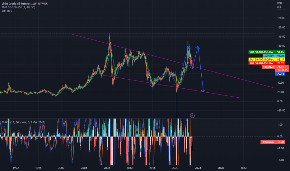This screenshot has width=290, height=171.
Task: Click 20.00 on the price axis
Action: (280, 92)
